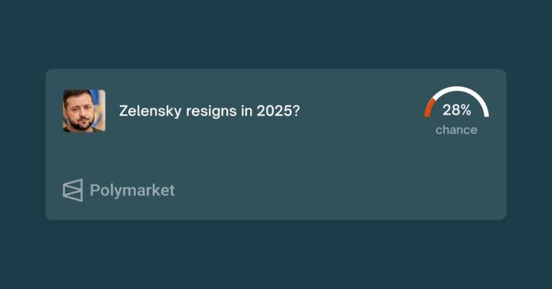Screen dimensions: 552x289
Task: Click the letter "P" in the Polymarket wordmark
Action: 94,190
